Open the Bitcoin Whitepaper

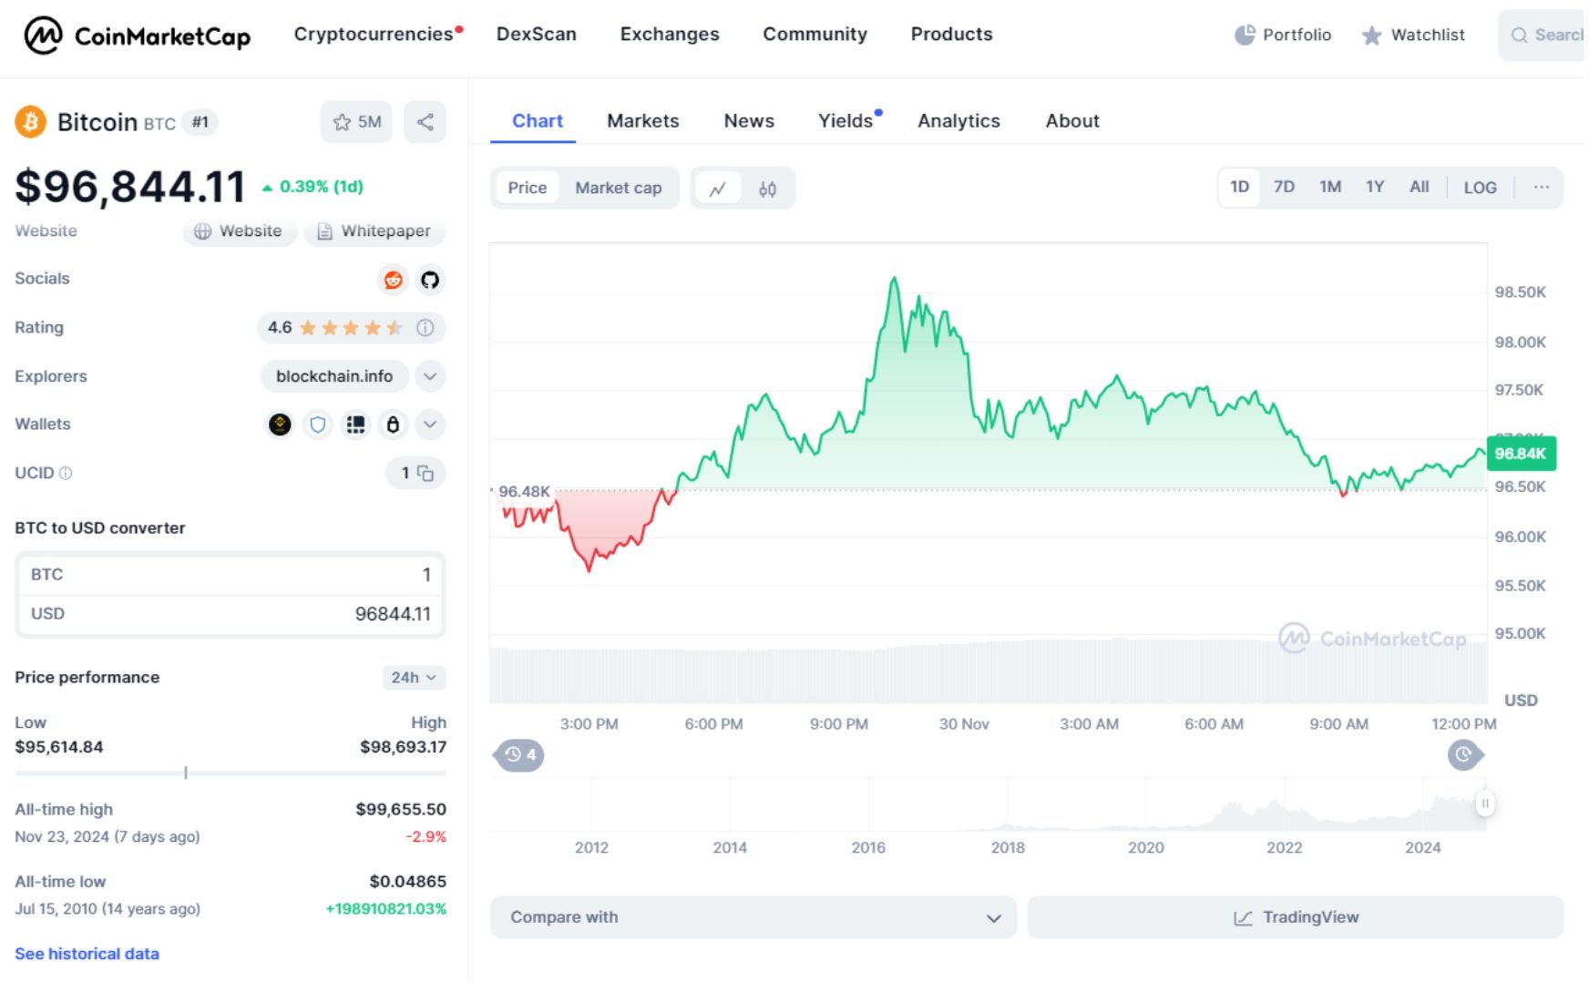[x=374, y=231]
